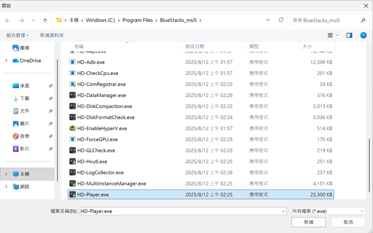
Task: Expand the 本機 tree node
Action: (6, 174)
